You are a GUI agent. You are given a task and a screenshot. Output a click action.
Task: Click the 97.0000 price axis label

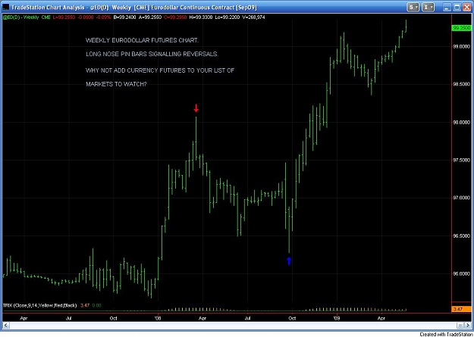[x=461, y=198]
